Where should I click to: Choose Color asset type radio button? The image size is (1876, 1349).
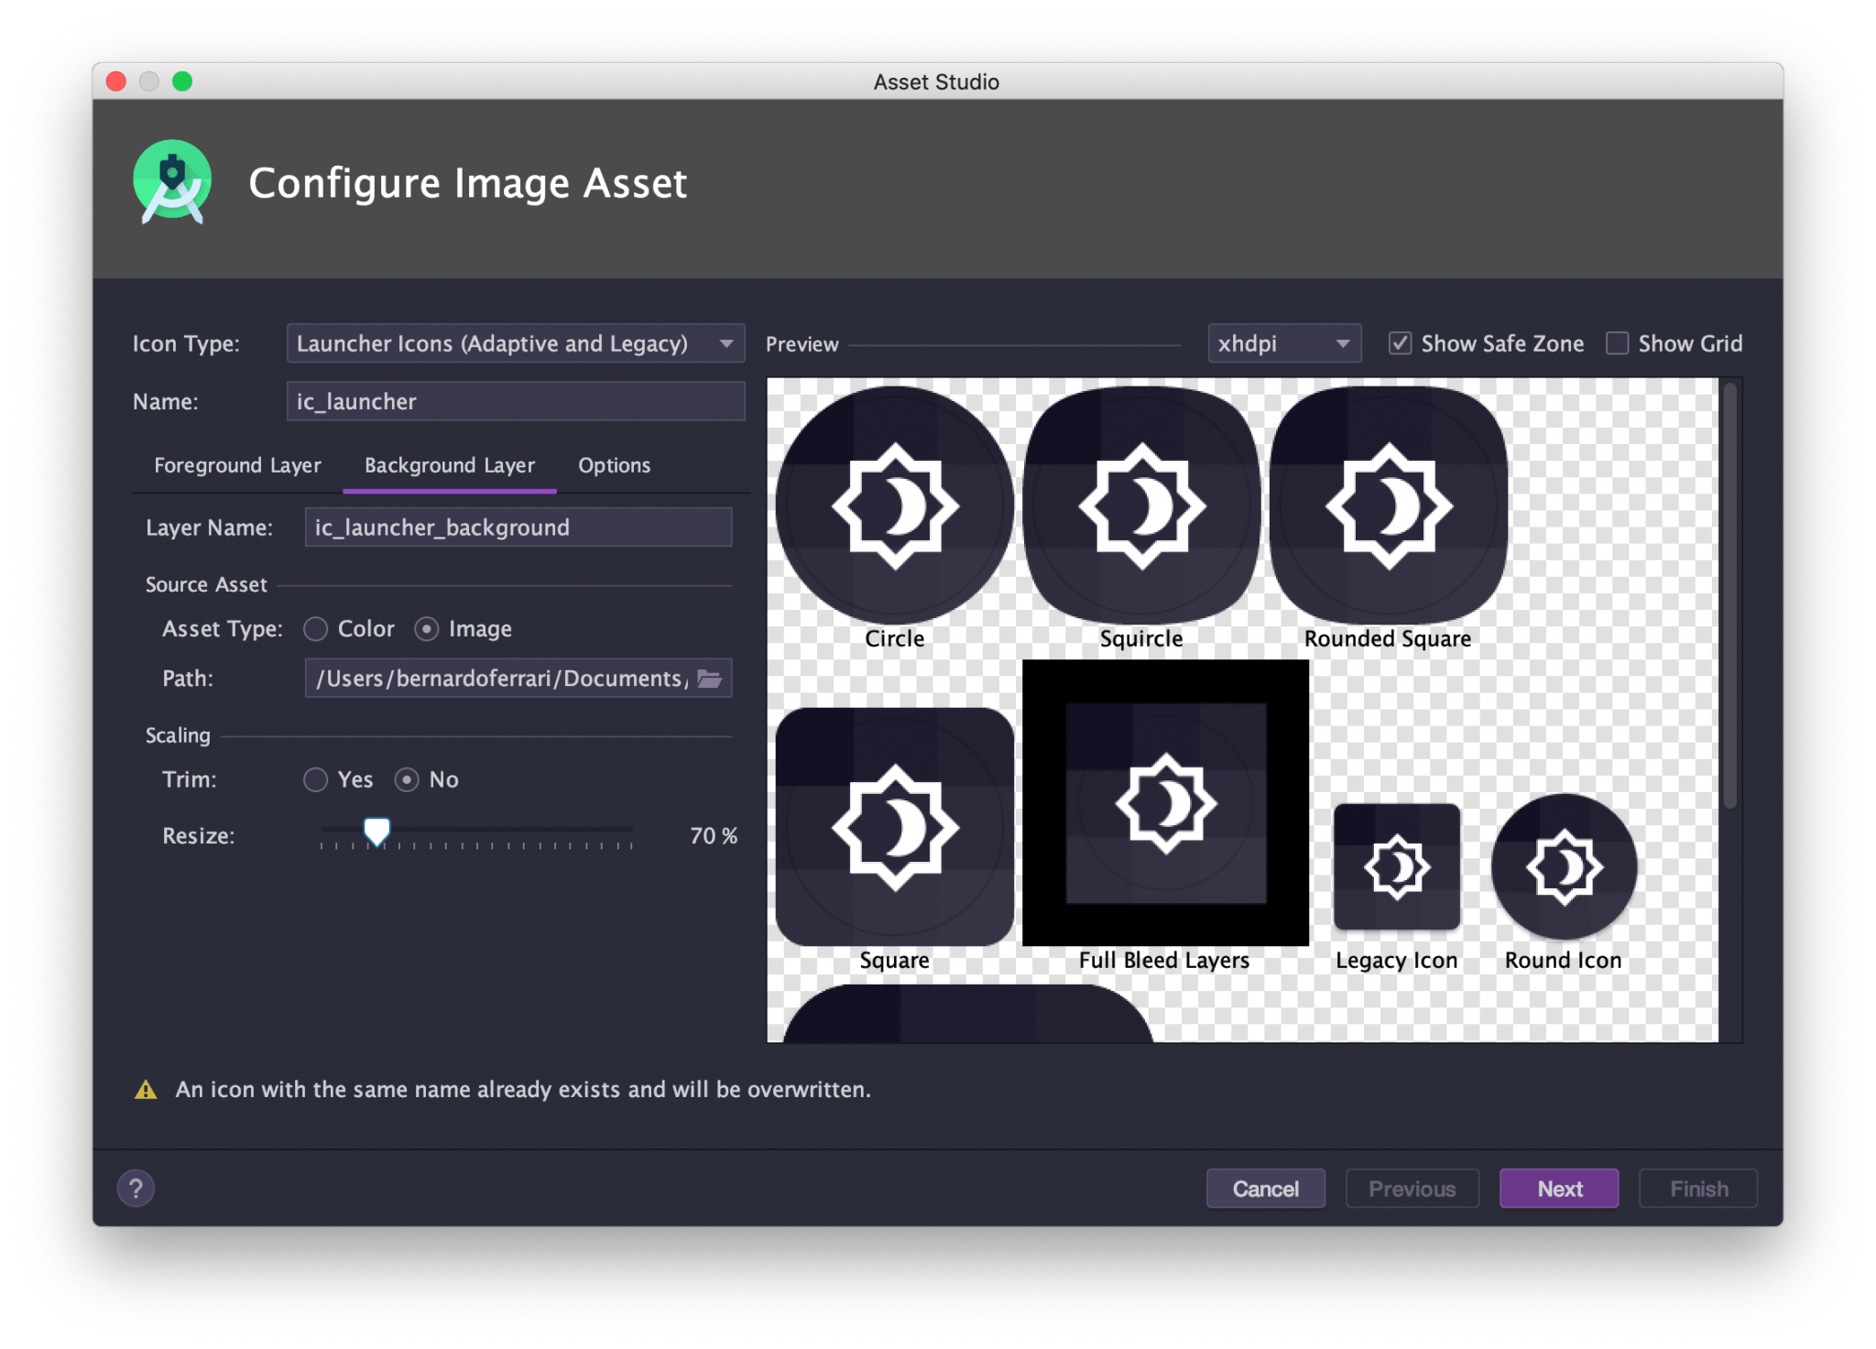[x=316, y=629]
